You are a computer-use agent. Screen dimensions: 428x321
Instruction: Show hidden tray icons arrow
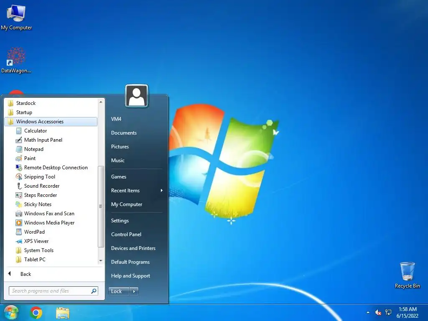pos(368,313)
